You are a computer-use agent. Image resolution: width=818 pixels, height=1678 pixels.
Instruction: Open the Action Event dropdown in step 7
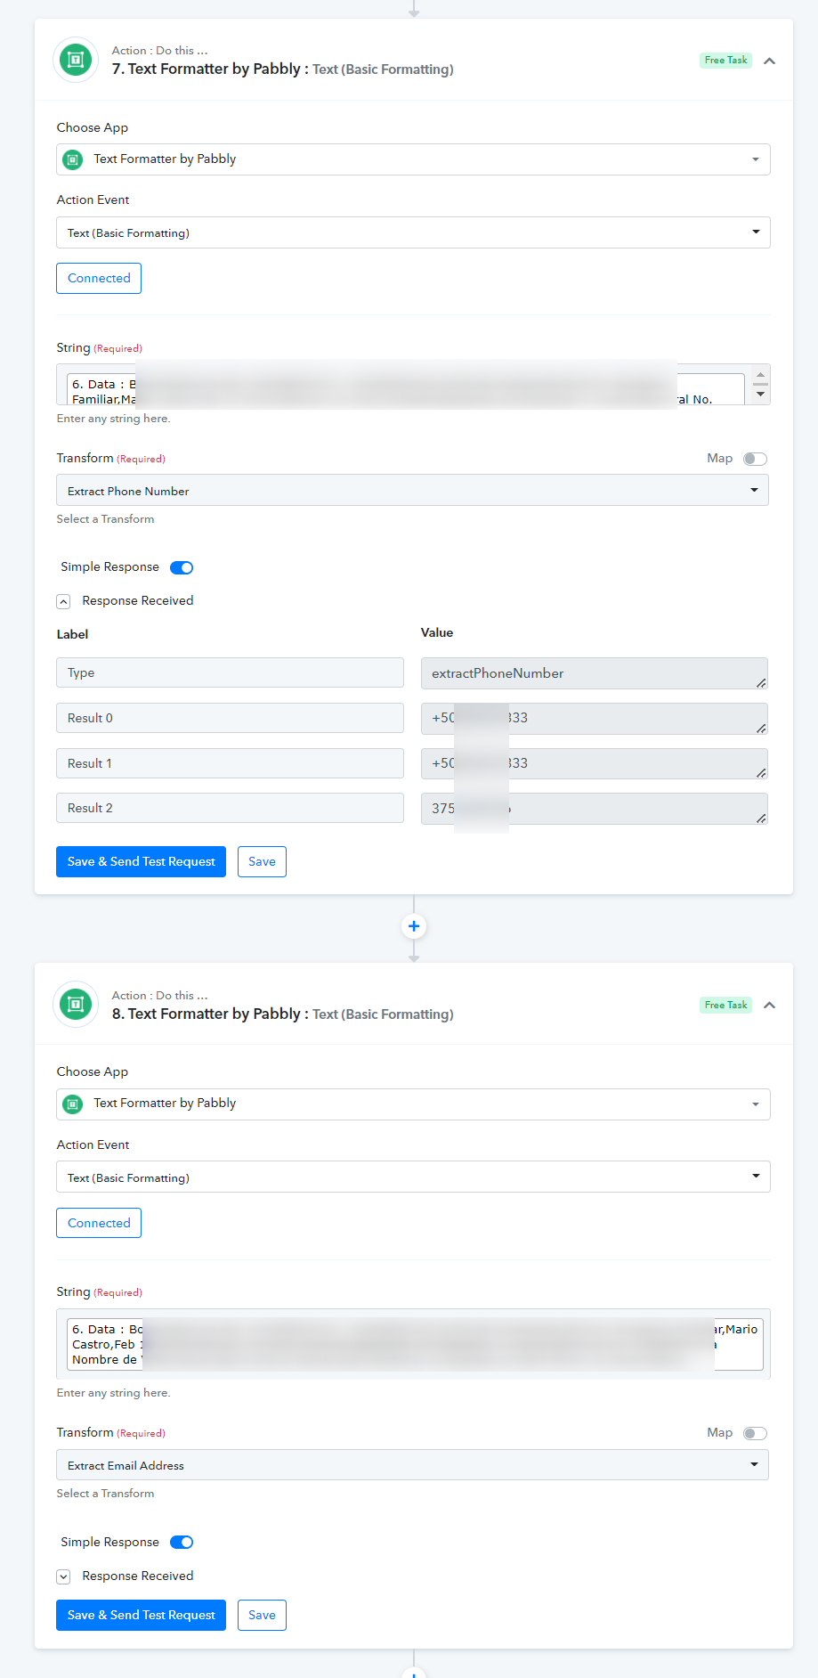(413, 232)
